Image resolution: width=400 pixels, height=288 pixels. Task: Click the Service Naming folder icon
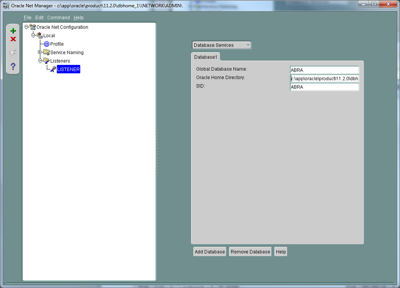pyautogui.click(x=46, y=52)
